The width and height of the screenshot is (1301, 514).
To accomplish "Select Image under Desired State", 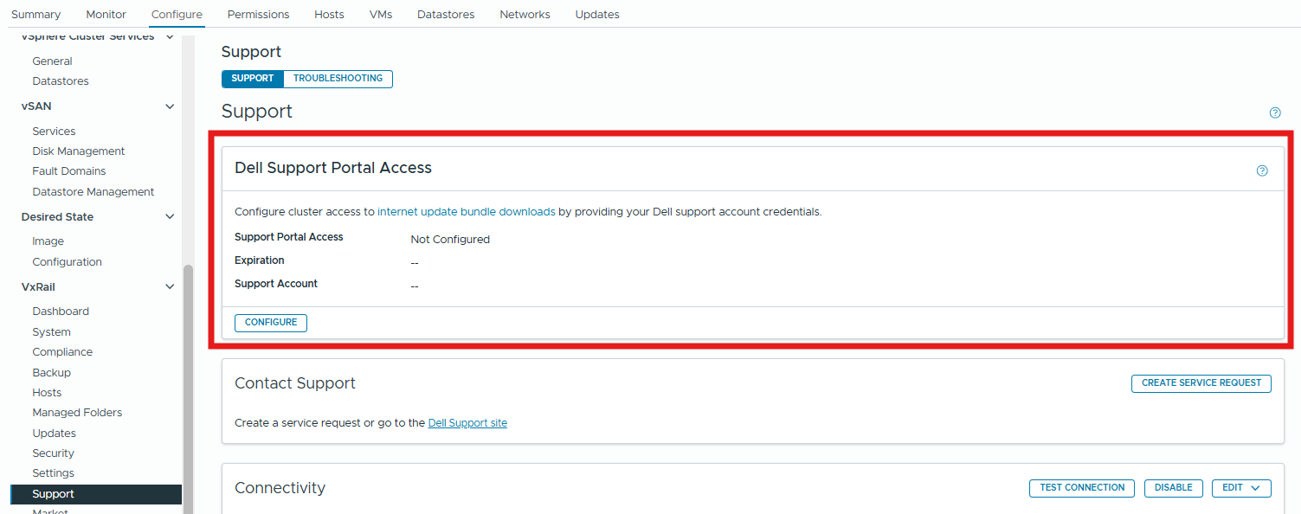I will point(48,241).
